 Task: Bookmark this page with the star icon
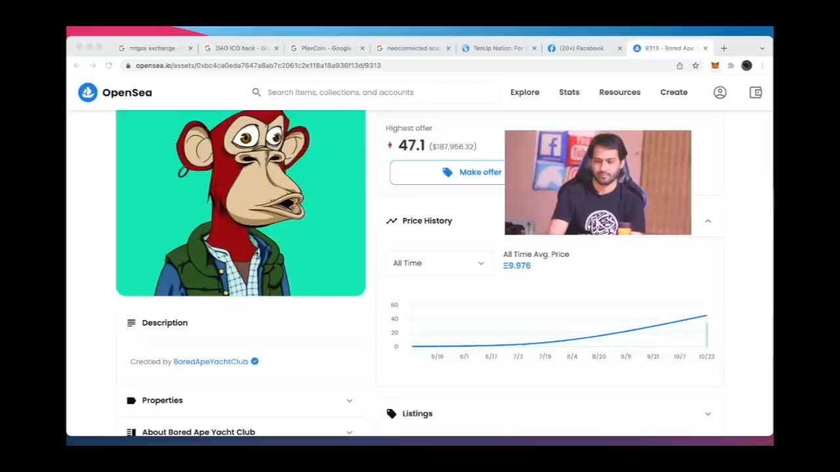[x=696, y=66]
